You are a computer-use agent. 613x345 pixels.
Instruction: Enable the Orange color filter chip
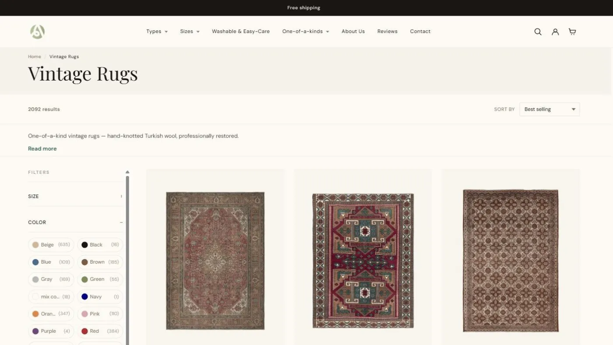[x=51, y=313]
